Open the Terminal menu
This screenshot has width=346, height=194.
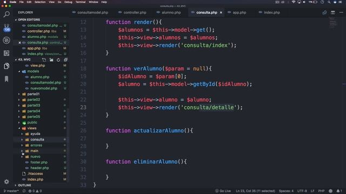pyautogui.click(x=81, y=2)
